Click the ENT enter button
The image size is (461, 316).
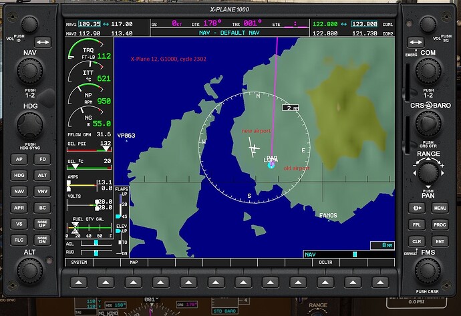coord(440,241)
